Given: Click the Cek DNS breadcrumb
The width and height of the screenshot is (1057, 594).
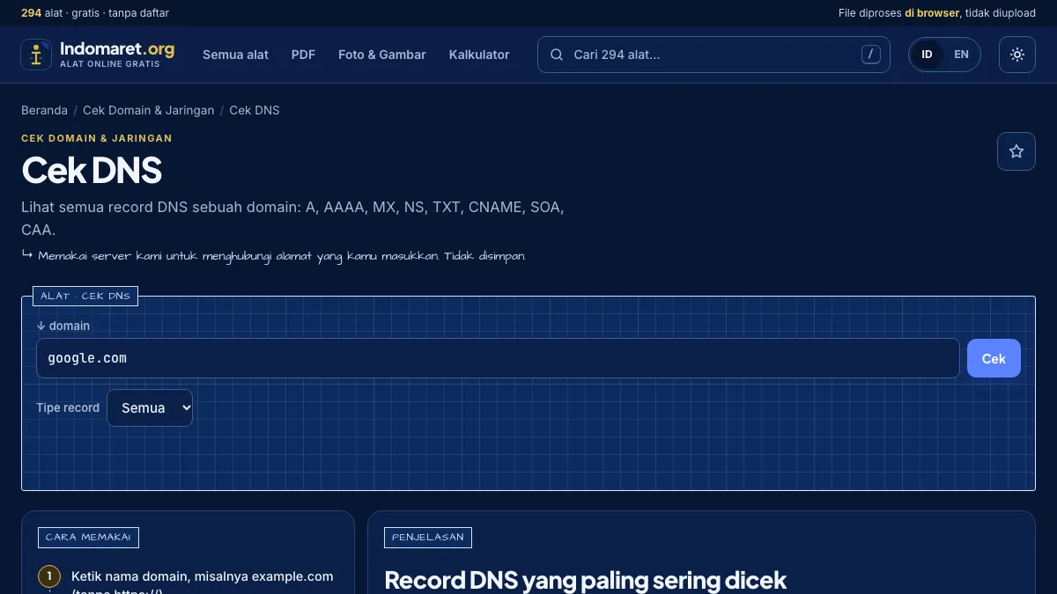Looking at the screenshot, I should [x=255, y=110].
